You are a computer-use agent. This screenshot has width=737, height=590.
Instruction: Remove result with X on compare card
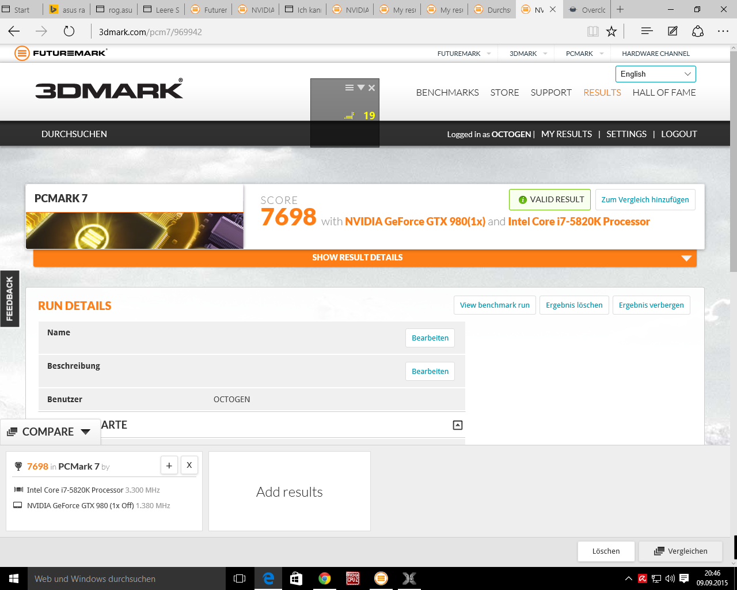(189, 466)
